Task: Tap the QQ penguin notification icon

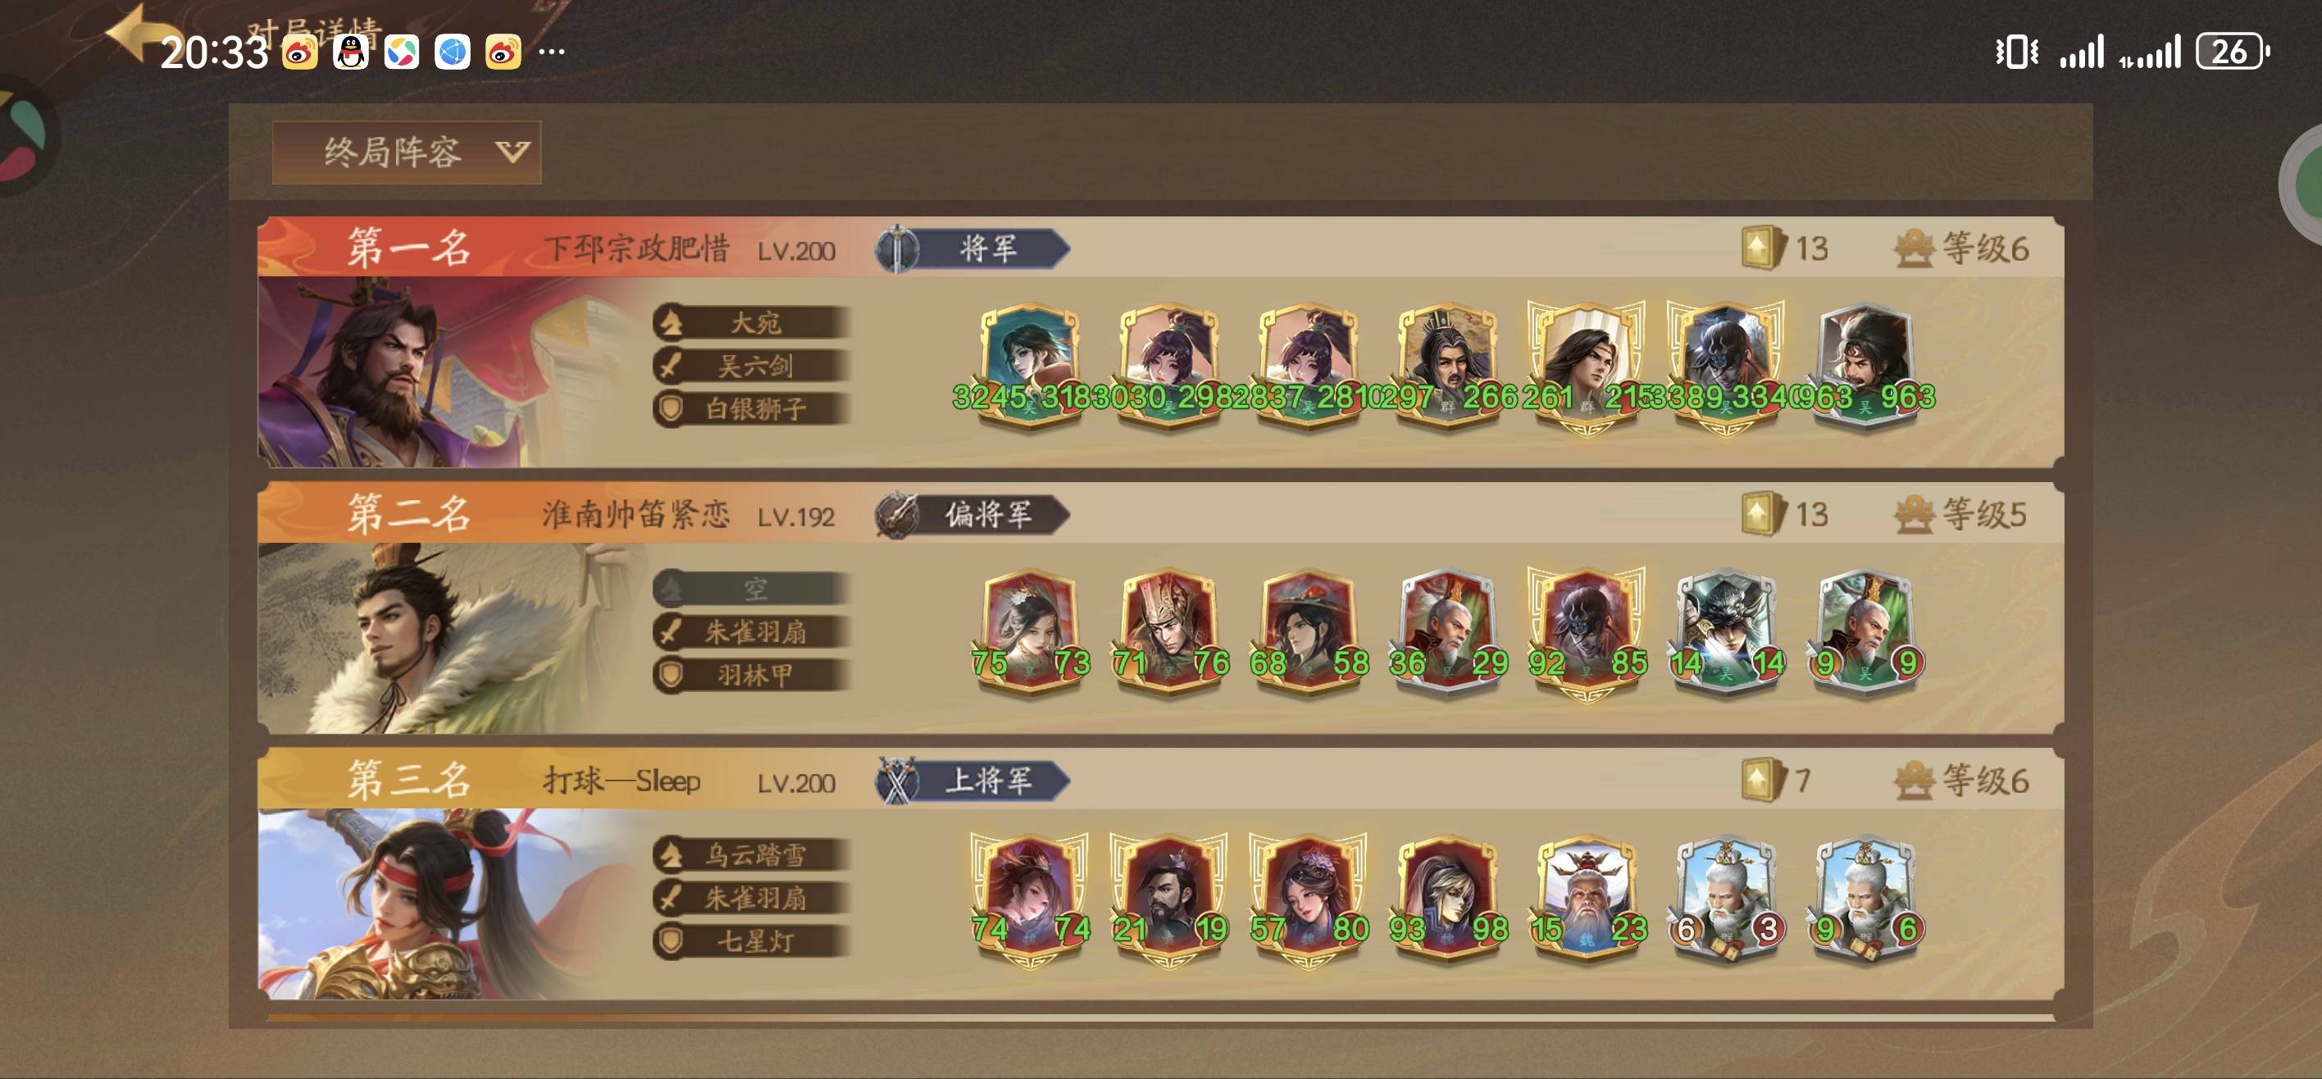Action: coord(351,52)
